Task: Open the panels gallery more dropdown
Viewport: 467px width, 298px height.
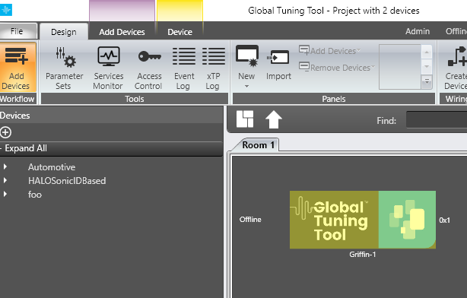Action: (x=427, y=81)
